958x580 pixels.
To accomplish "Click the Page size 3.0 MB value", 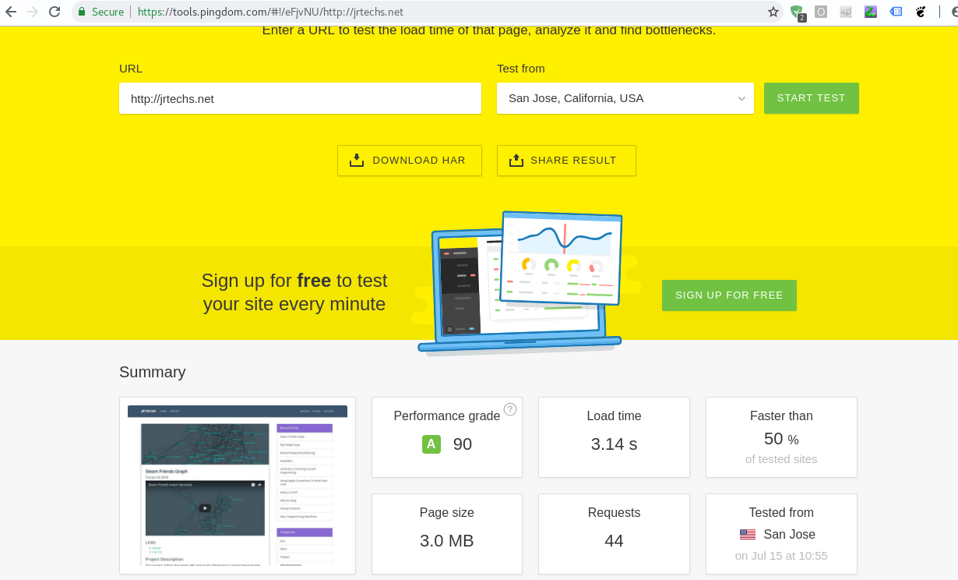I will pos(447,541).
